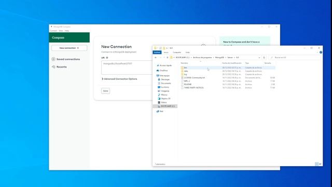Go up one folder level
Image resolution: width=332 pixels, height=187 pixels.
tap(167, 58)
